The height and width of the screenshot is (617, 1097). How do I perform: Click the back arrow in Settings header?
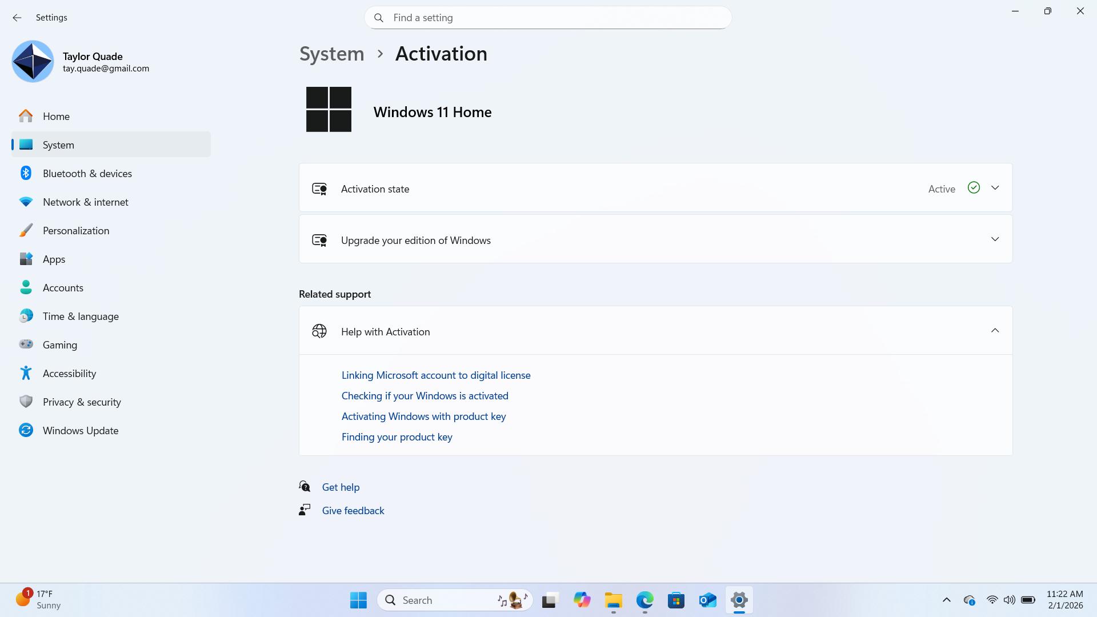[17, 18]
